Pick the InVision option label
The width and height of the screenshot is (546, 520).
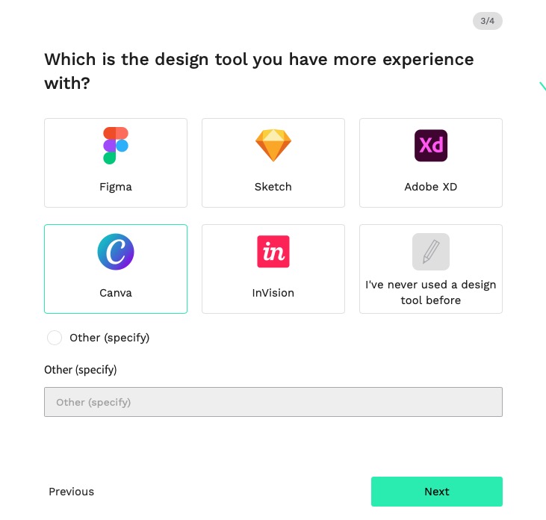pos(273,293)
